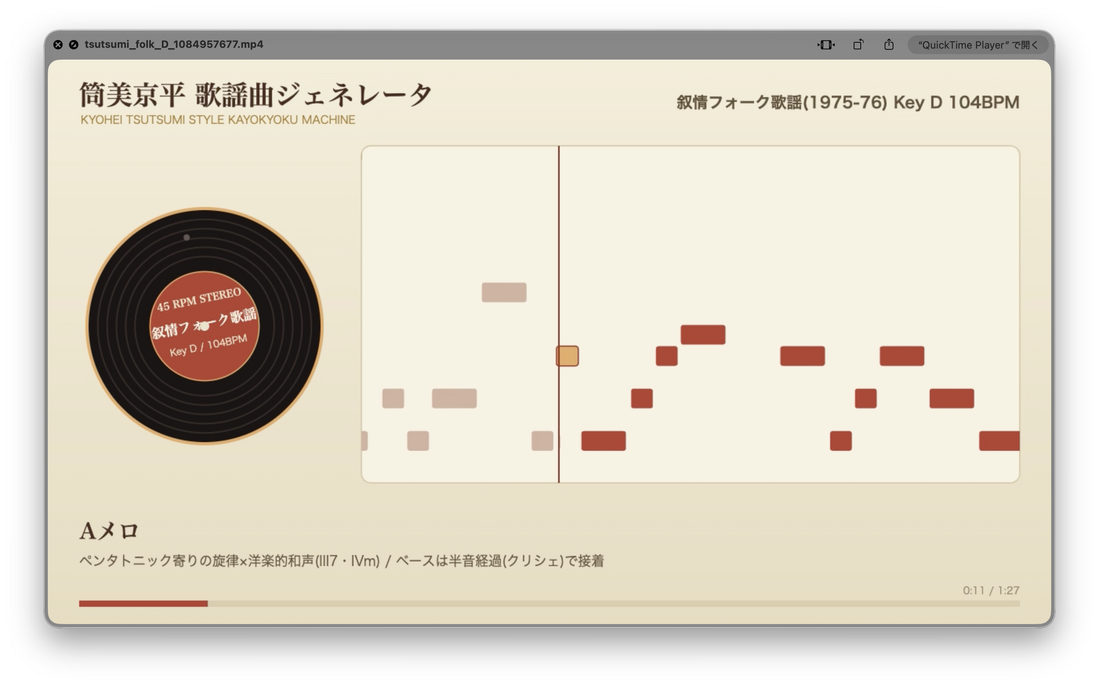Click the 0:11 / 1:27 time readout
Image resolution: width=1099 pixels, height=686 pixels.
tap(991, 590)
